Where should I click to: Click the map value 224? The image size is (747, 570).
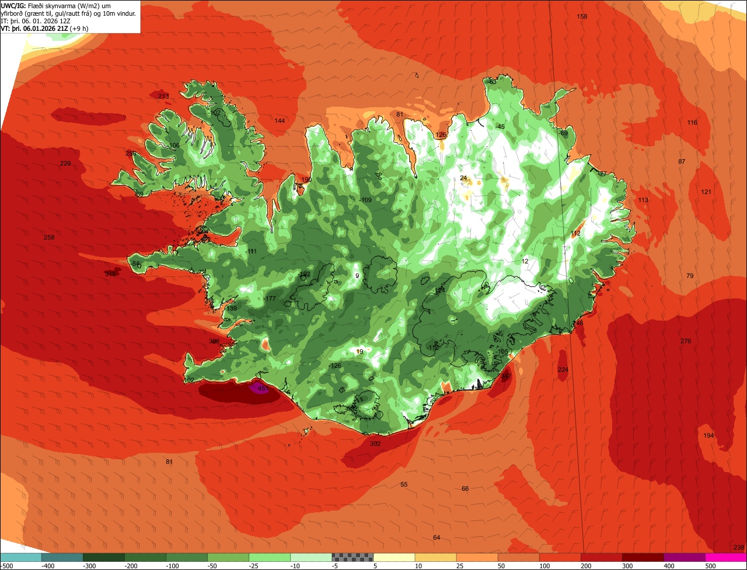[563, 370]
